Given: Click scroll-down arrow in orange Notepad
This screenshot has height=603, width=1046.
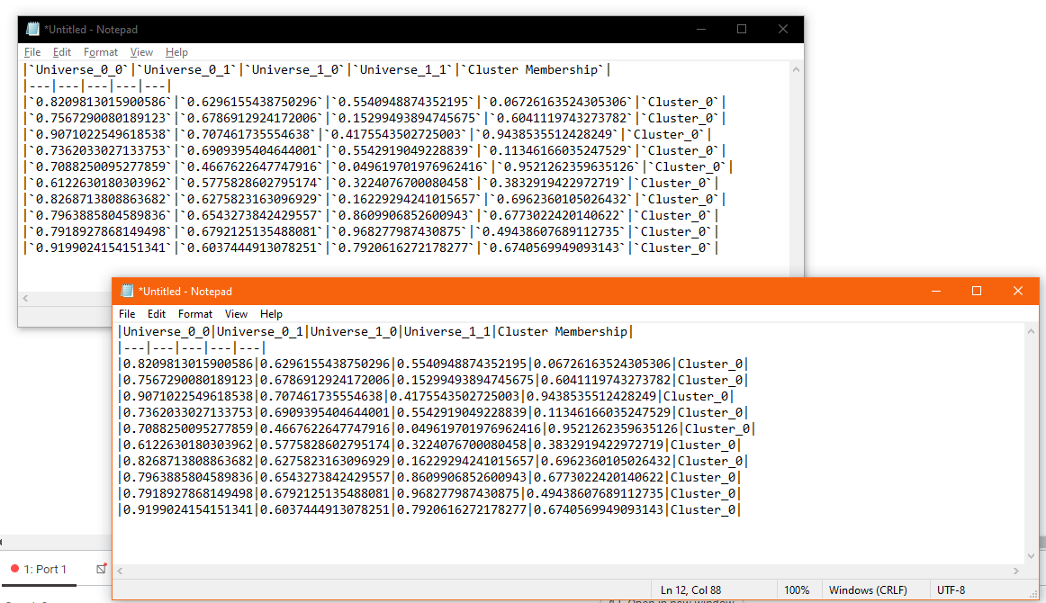Looking at the screenshot, I should tap(1032, 555).
